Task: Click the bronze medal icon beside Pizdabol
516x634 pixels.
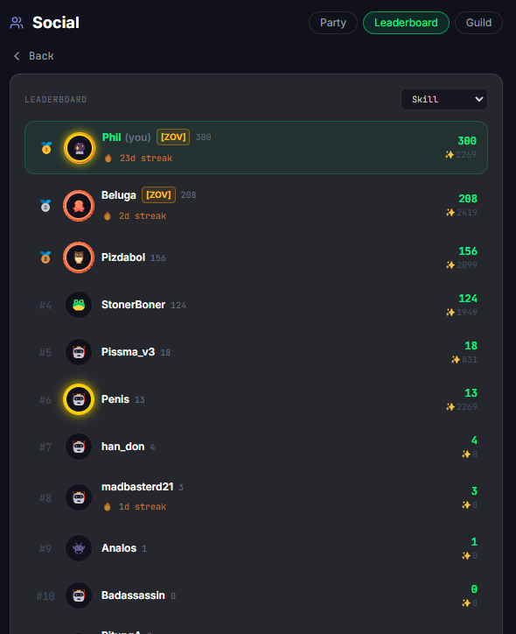Action: 45,257
